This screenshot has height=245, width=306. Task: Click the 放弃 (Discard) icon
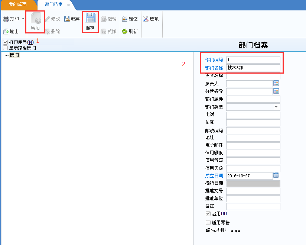72,18
